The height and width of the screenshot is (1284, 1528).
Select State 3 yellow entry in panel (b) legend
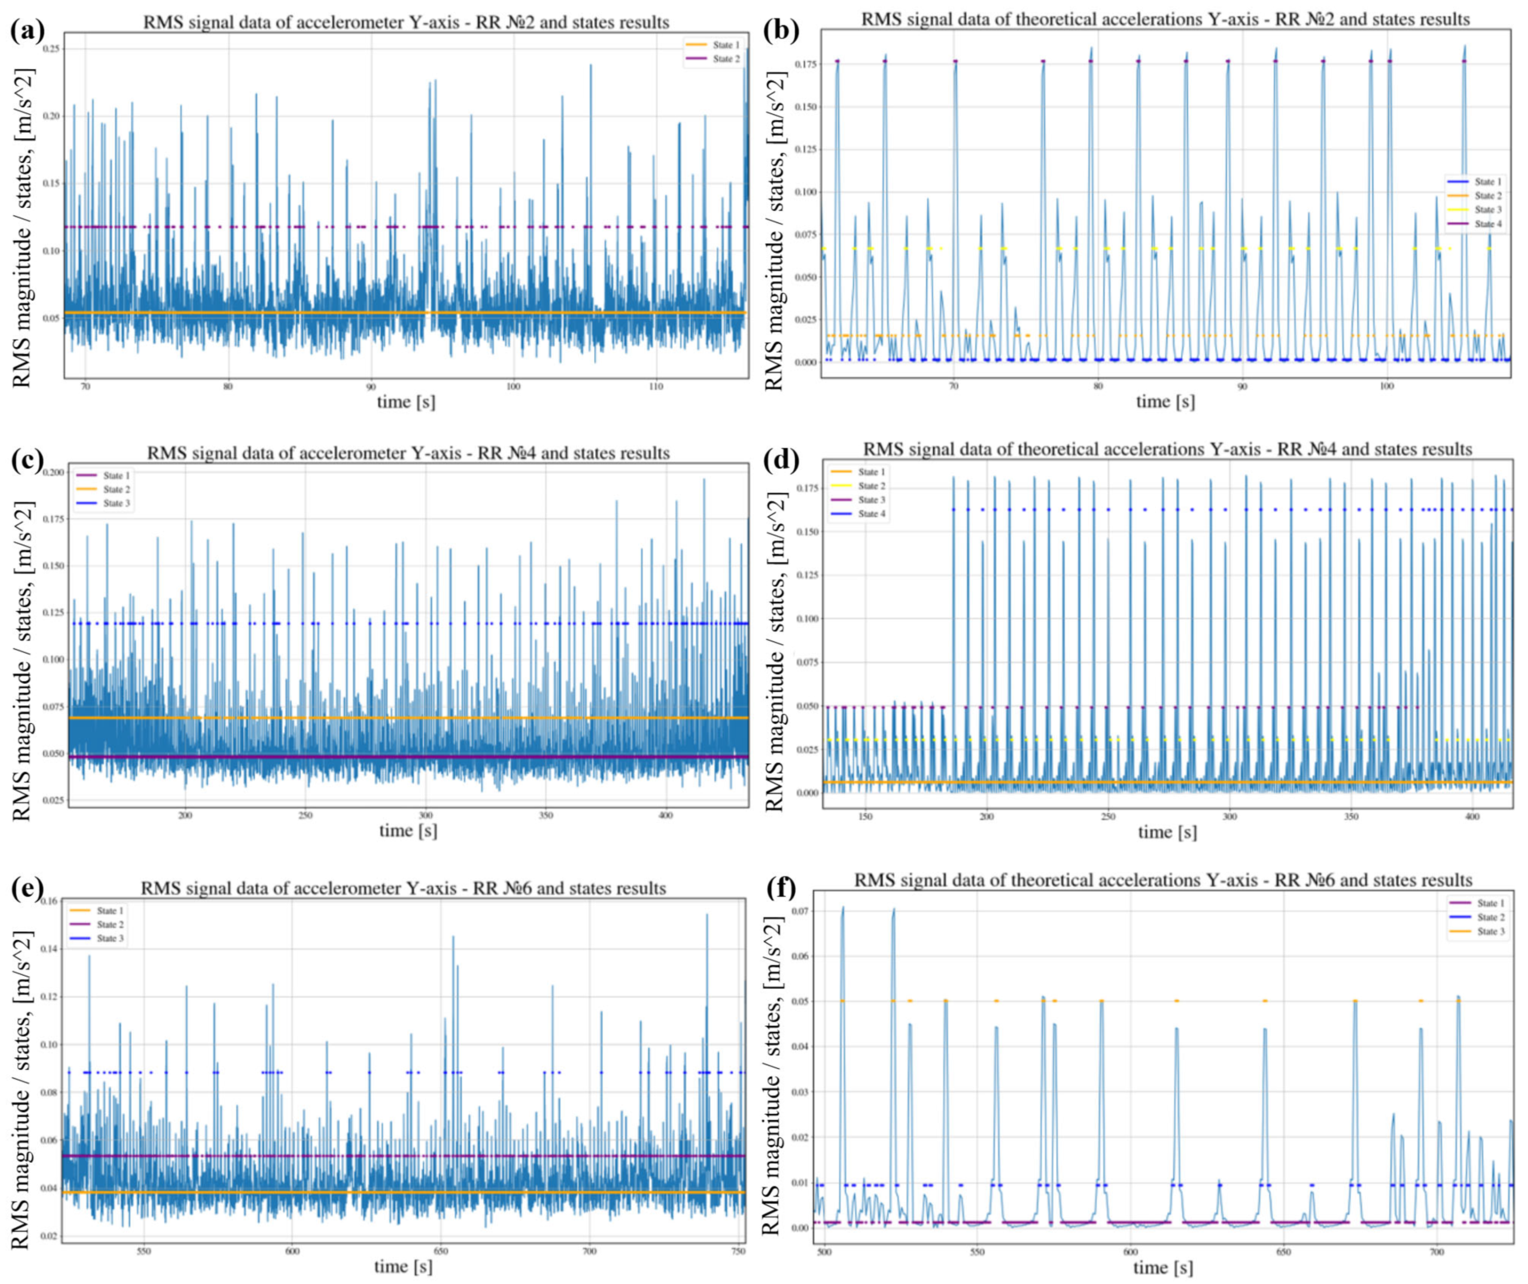pos(1487,210)
